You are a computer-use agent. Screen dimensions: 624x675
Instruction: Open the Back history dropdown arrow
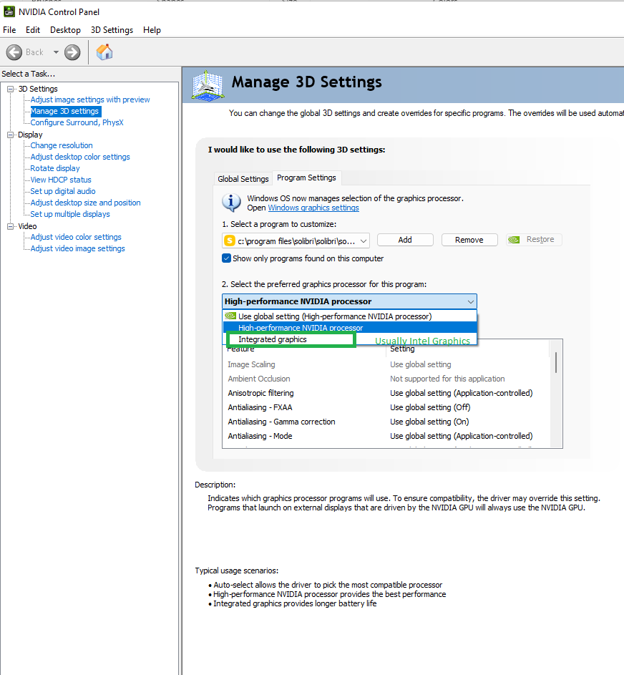coord(56,52)
